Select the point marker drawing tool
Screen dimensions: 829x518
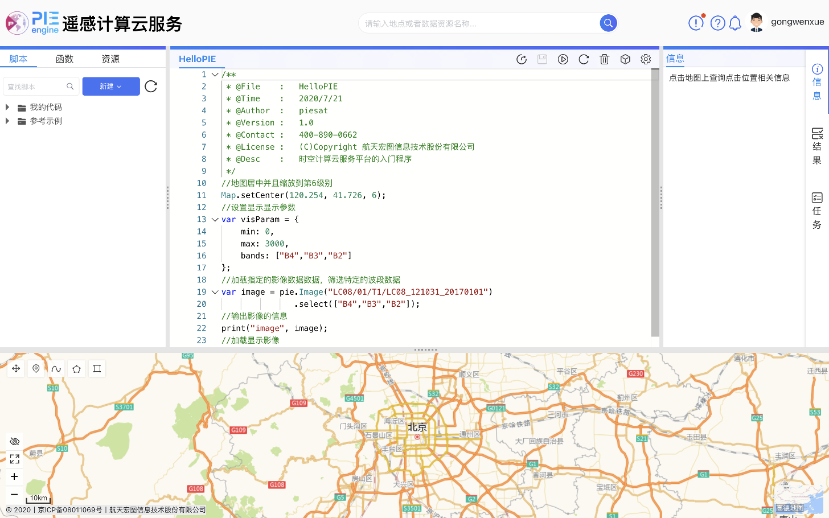click(36, 369)
